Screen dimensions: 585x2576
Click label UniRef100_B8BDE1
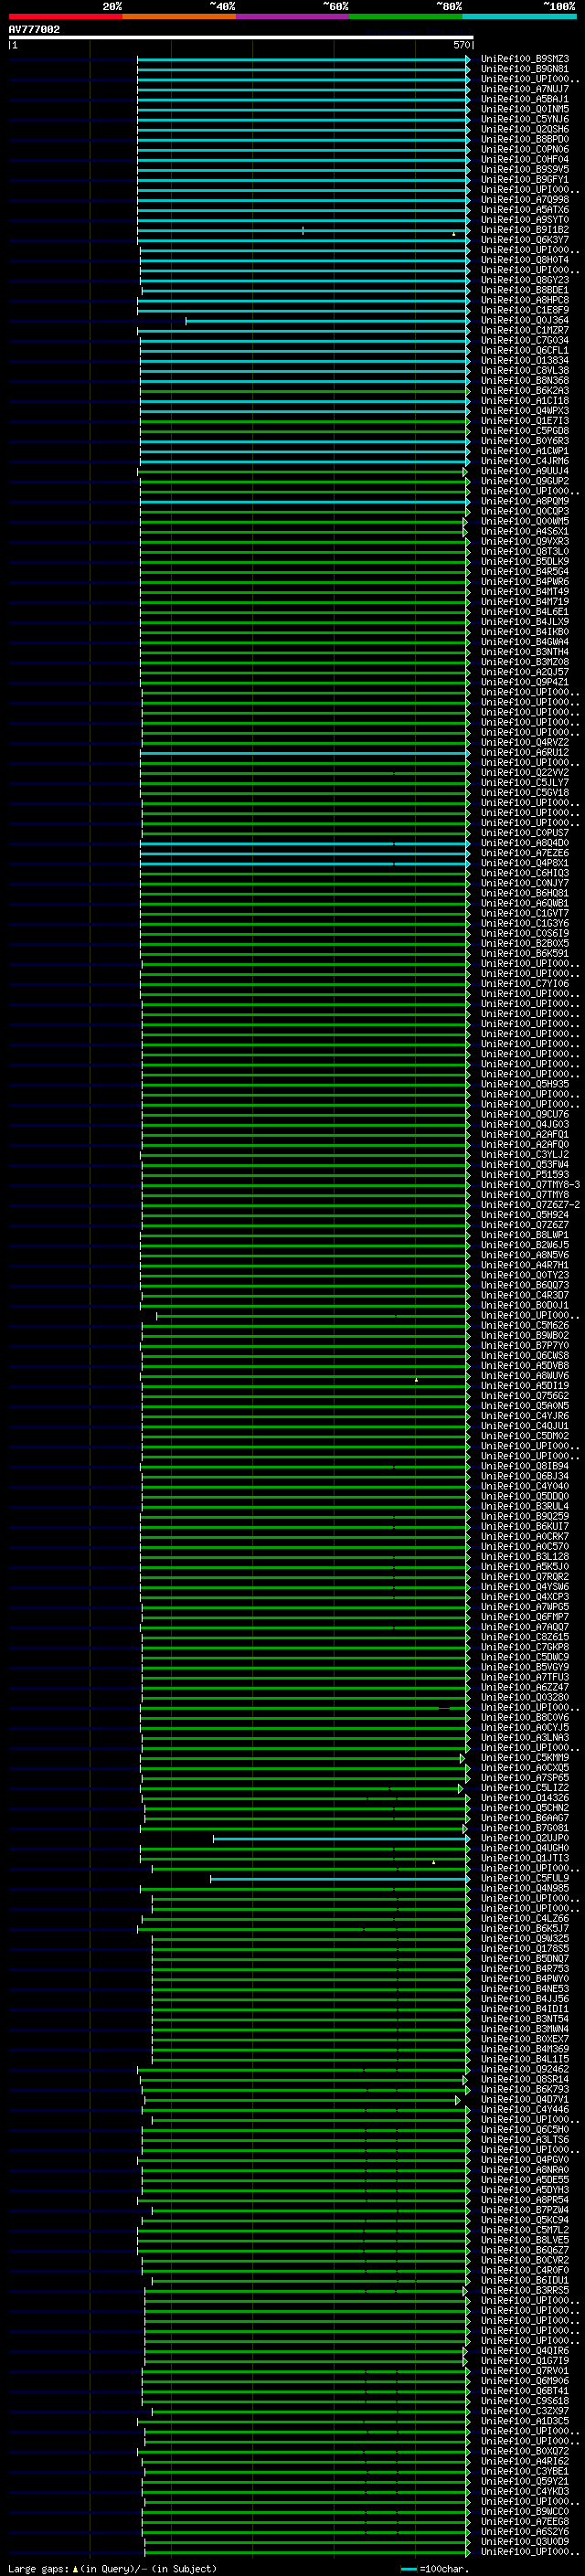click(x=524, y=290)
